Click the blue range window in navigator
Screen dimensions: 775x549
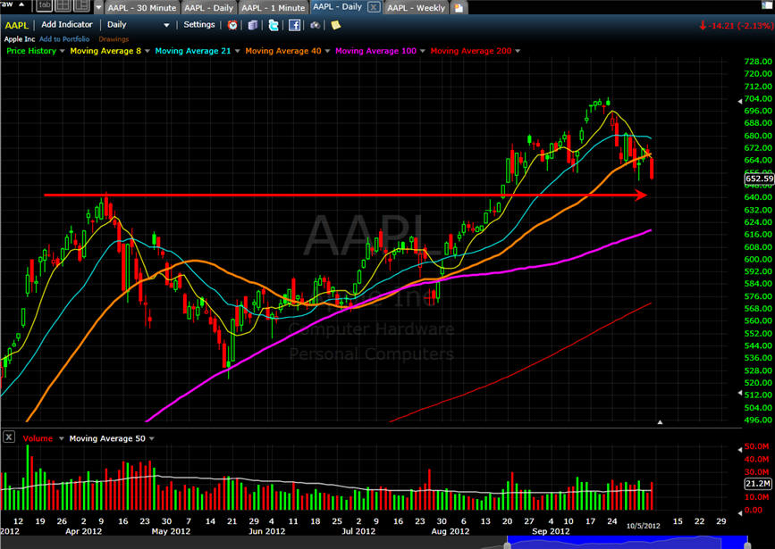[x=628, y=542]
